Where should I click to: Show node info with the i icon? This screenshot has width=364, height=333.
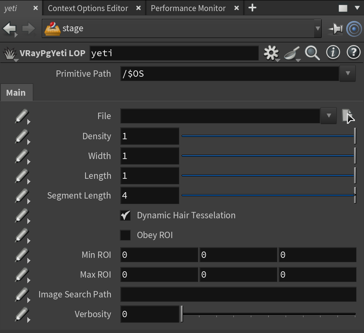(x=333, y=52)
